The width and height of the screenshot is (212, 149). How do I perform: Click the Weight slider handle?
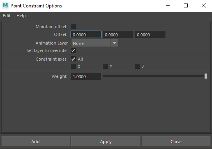[x=206, y=76]
